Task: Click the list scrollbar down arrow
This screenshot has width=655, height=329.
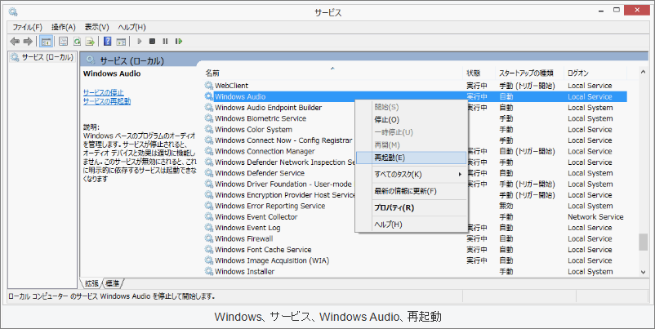Action: (x=644, y=272)
